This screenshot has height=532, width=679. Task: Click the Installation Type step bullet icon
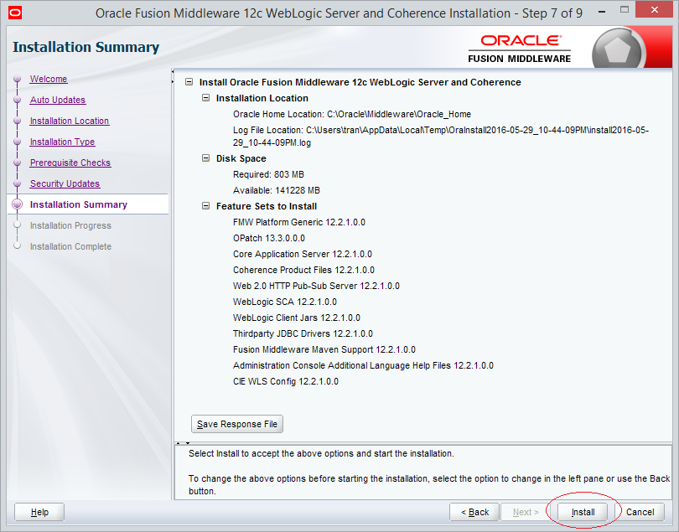pos(18,142)
